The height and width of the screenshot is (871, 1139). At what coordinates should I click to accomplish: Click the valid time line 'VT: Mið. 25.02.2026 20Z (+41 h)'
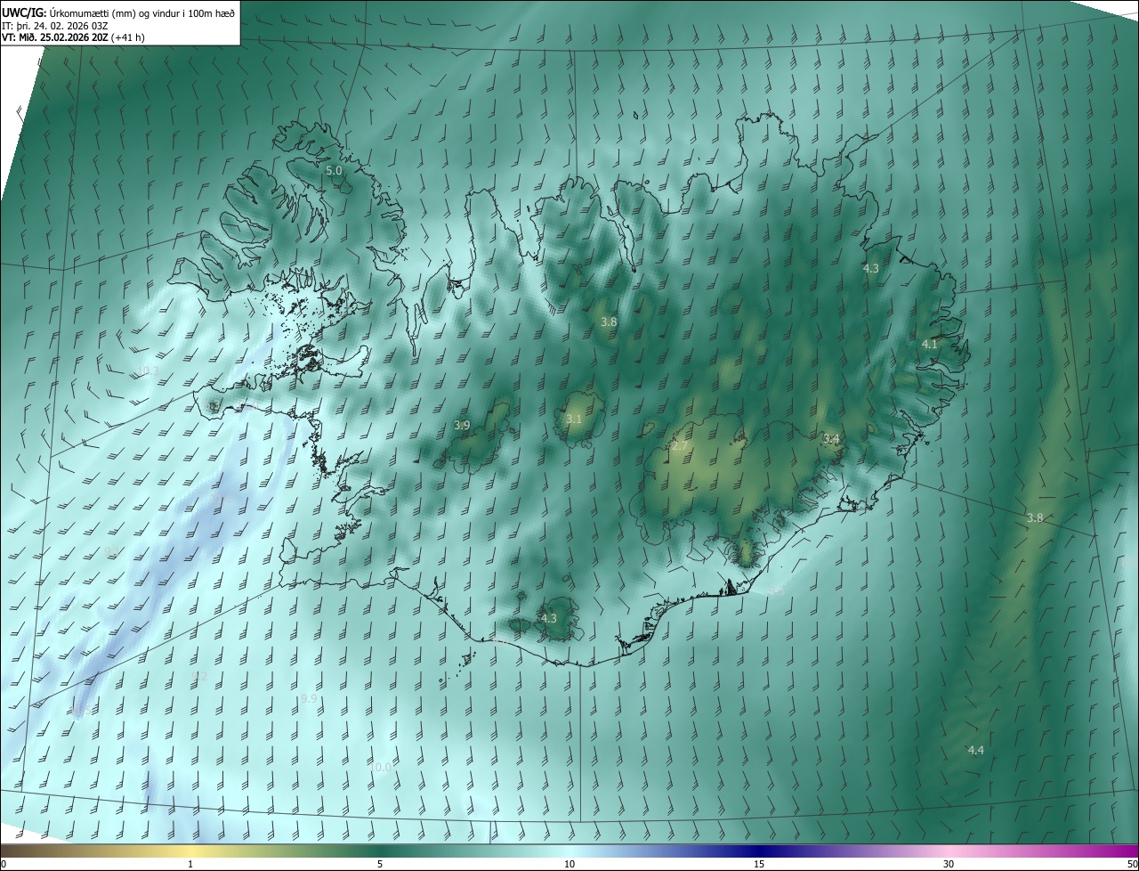(x=74, y=37)
